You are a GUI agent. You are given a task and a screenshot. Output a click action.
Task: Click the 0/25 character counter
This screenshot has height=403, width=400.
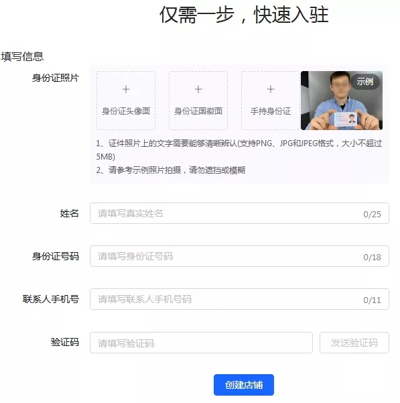pyautogui.click(x=372, y=214)
